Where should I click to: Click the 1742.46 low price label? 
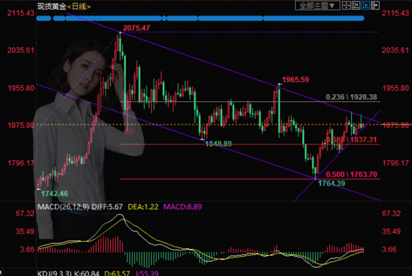[54, 194]
